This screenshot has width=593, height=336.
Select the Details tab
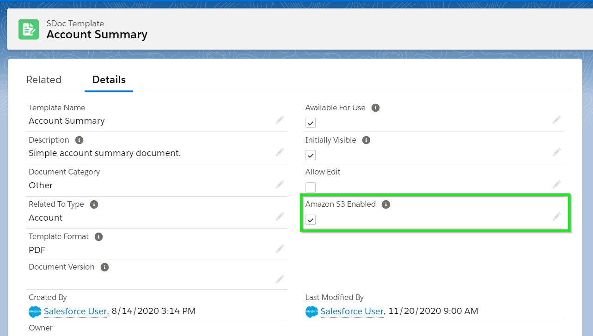(109, 79)
